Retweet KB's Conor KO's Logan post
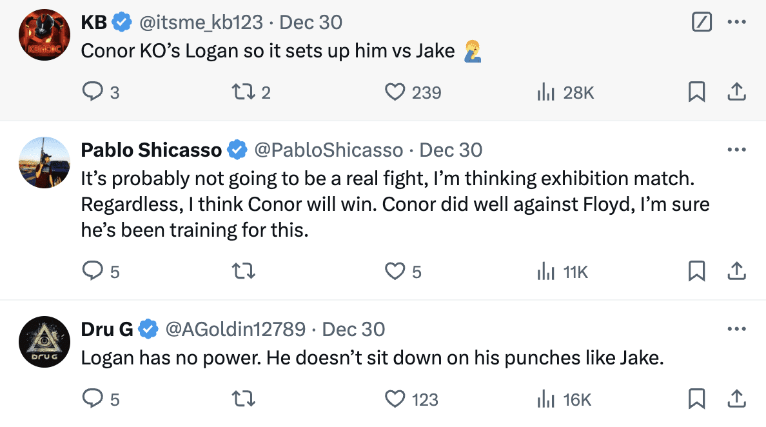 [242, 93]
